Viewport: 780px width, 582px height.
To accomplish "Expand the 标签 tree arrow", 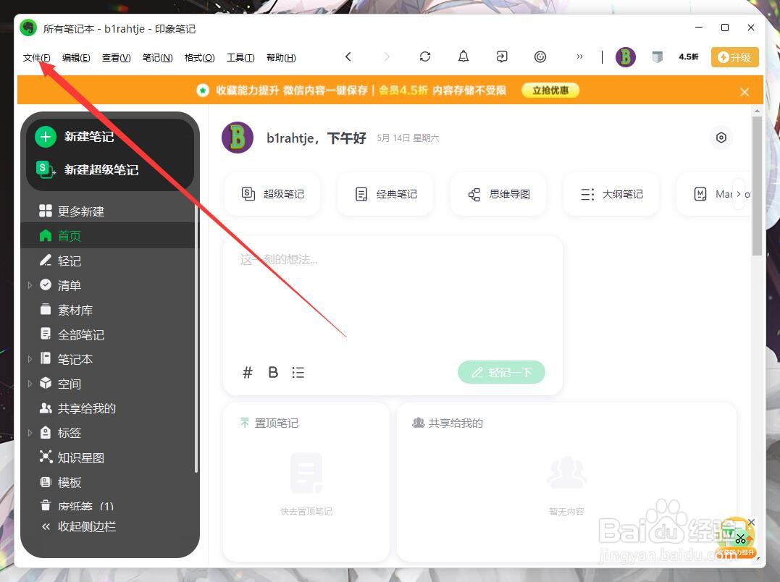I will point(30,433).
